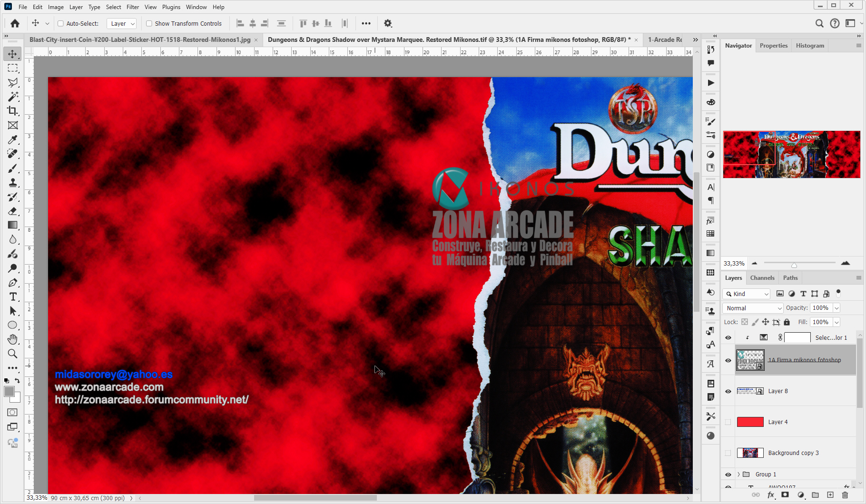866x504 pixels.
Task: Delete layer using trash icon
Action: pyautogui.click(x=846, y=495)
